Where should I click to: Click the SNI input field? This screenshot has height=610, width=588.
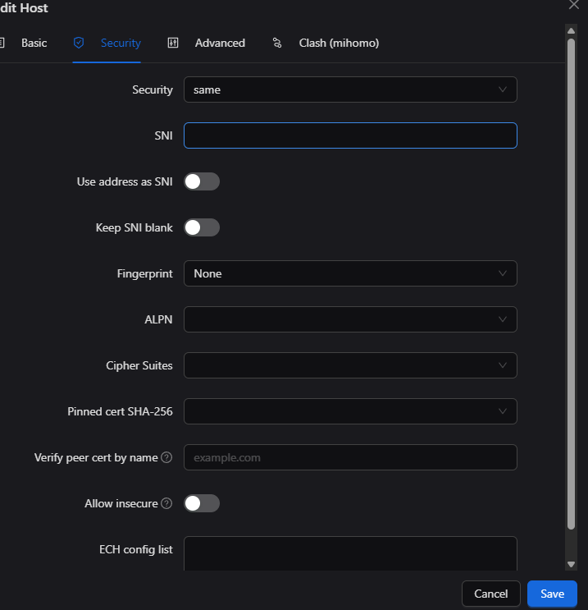click(350, 135)
